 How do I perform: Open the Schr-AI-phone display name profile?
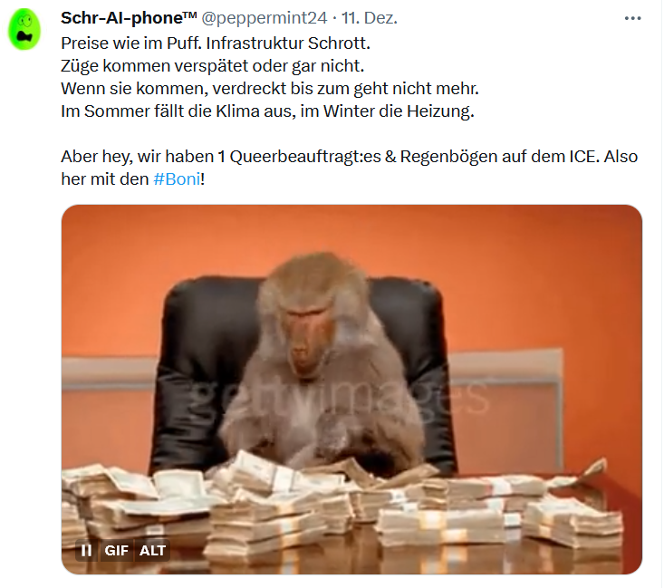129,18
